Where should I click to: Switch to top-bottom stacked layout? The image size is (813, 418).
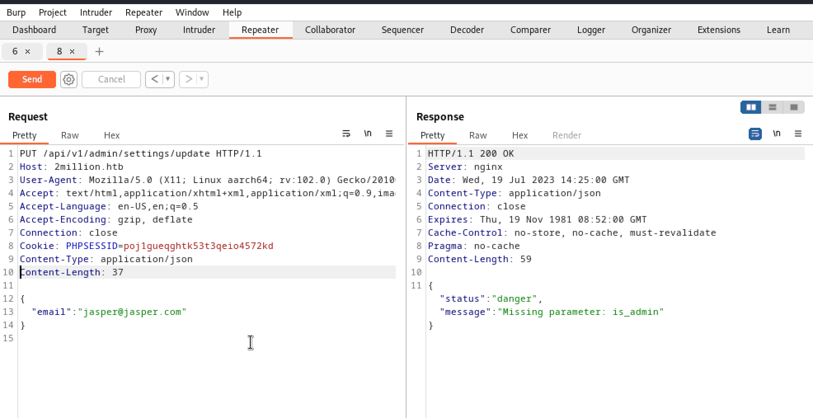(772, 108)
